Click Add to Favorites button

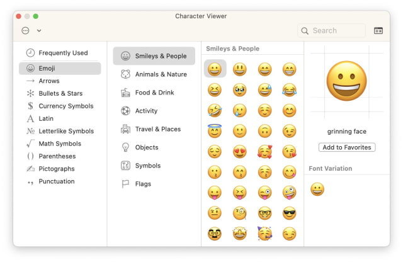346,147
